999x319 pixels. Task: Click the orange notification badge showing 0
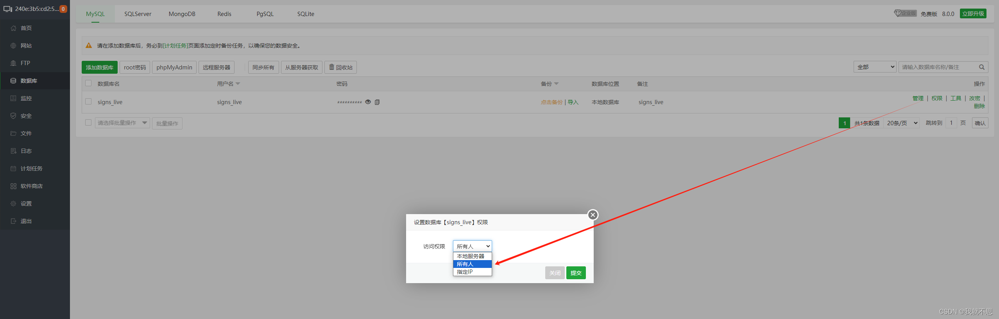(x=63, y=9)
